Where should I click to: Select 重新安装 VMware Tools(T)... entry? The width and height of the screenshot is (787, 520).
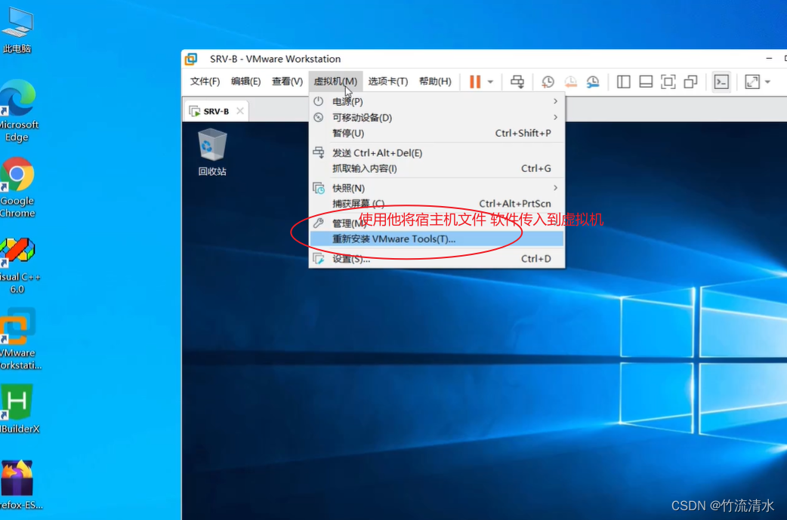coord(437,238)
